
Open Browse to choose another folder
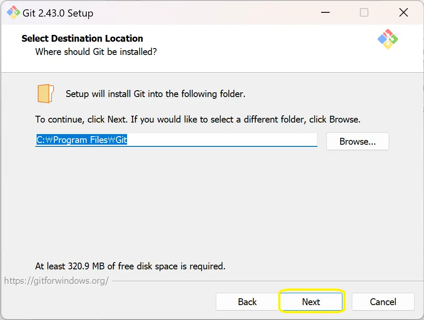click(x=357, y=141)
